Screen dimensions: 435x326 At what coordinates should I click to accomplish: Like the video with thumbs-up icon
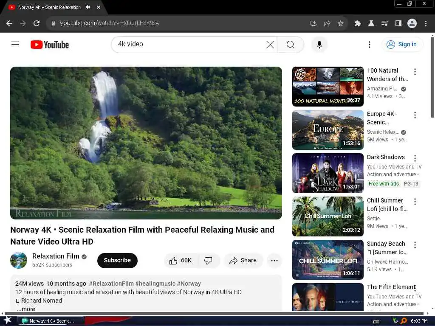180,260
